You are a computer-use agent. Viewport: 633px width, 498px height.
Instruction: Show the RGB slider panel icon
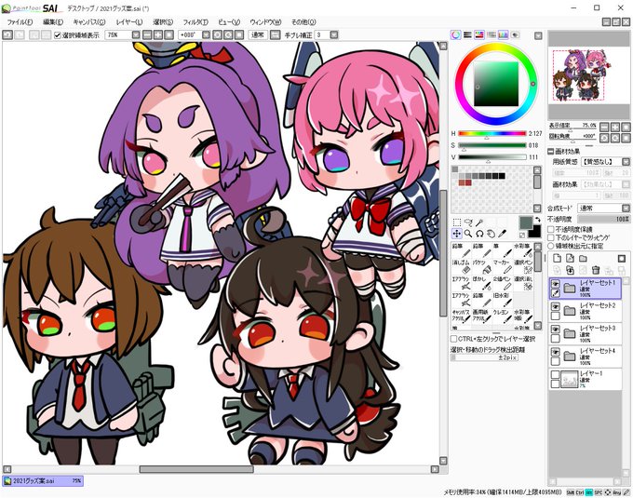tap(467, 35)
